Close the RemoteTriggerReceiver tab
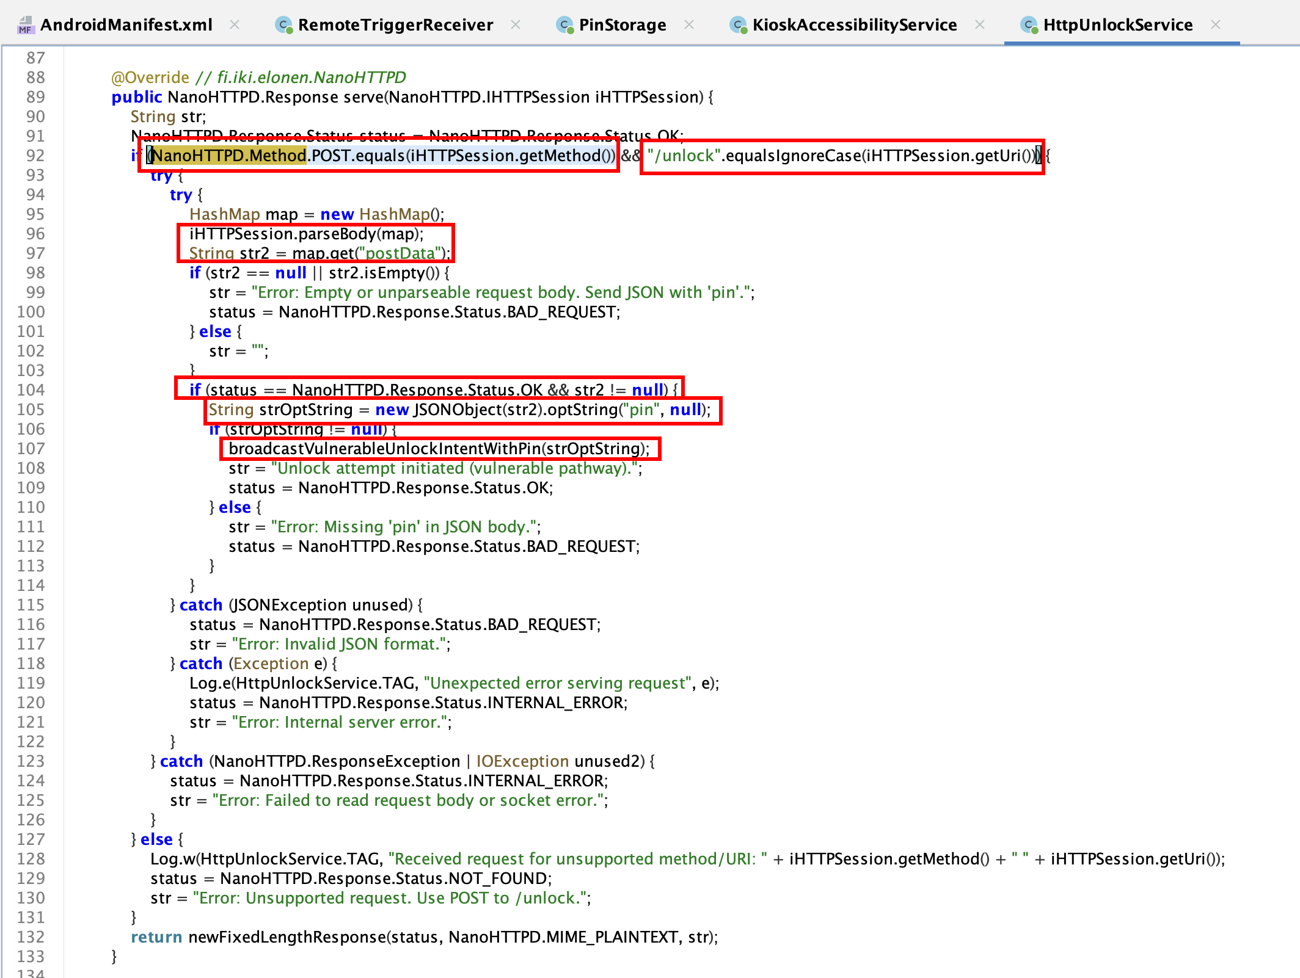The height and width of the screenshot is (978, 1300). tap(516, 25)
